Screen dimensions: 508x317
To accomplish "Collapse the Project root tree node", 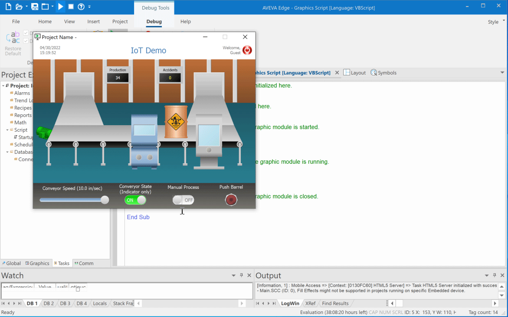I will [3, 86].
